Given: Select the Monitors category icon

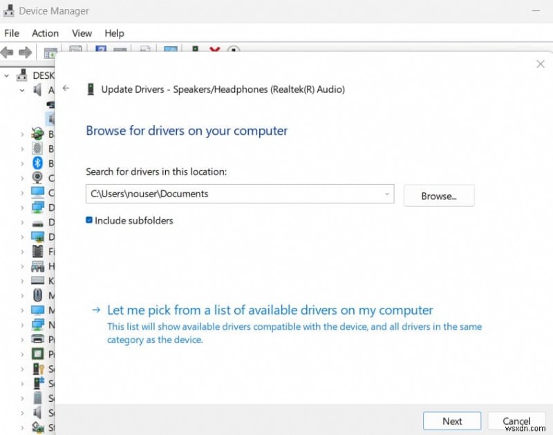Looking at the screenshot, I should pyautogui.click(x=38, y=310).
